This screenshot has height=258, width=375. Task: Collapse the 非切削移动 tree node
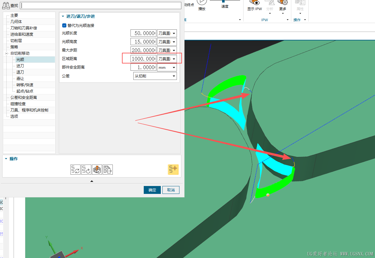coord(6,53)
